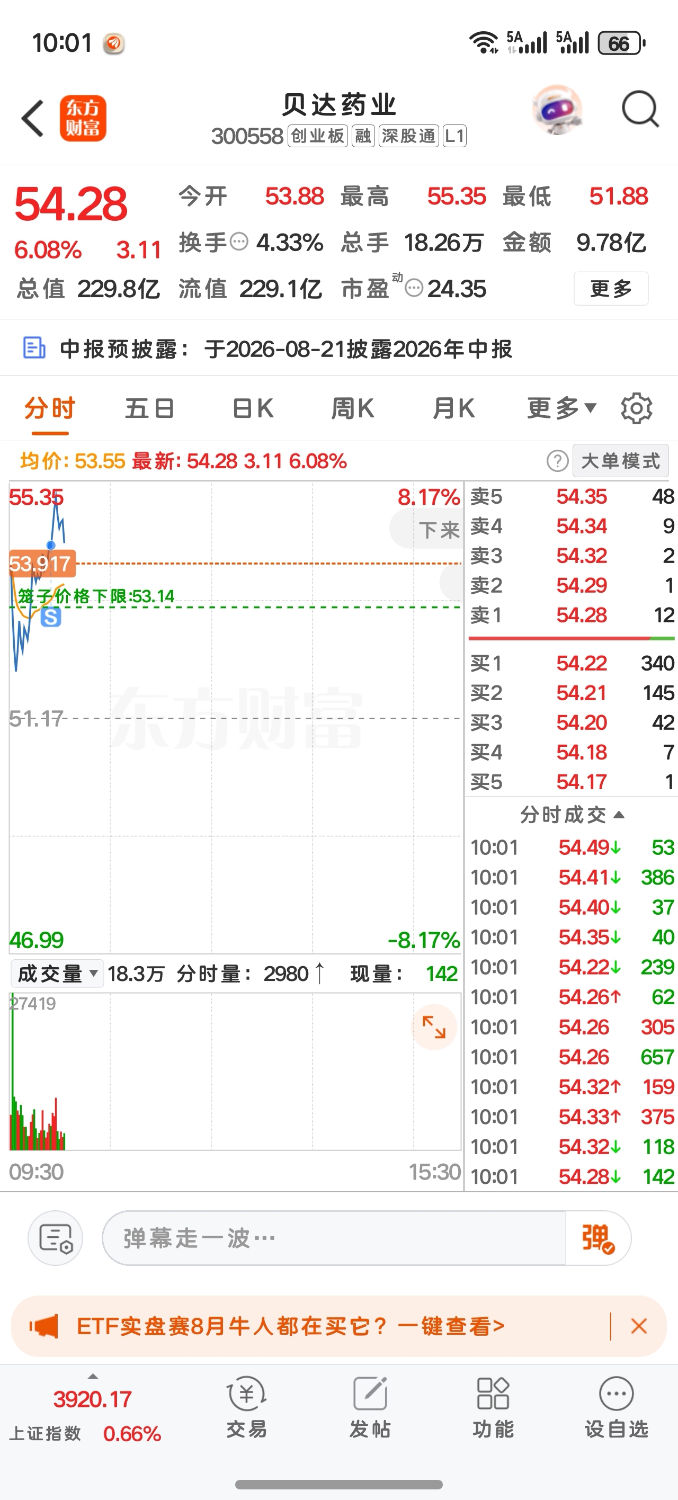The height and width of the screenshot is (1500, 678).
Task: Tap the 买5 order row at 54.17
Action: [x=572, y=782]
